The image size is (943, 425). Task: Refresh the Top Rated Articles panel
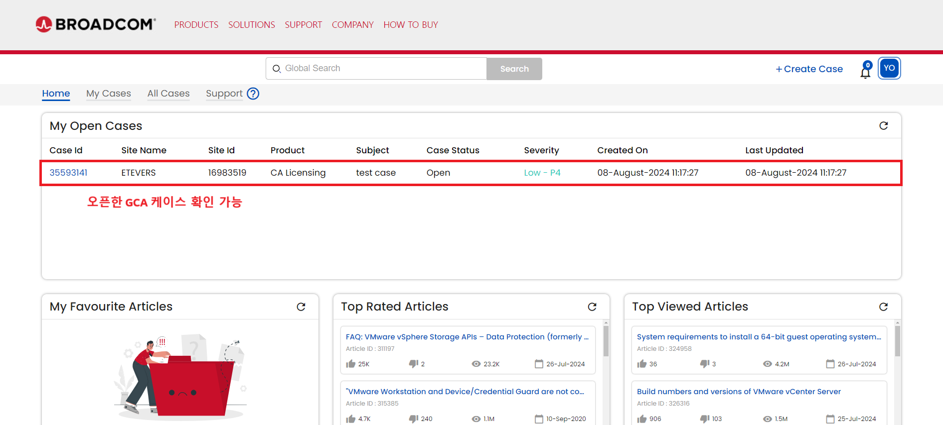pos(592,307)
